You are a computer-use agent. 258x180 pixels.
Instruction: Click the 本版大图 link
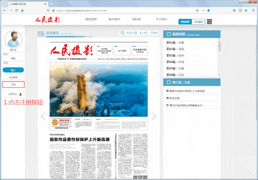click(132, 33)
